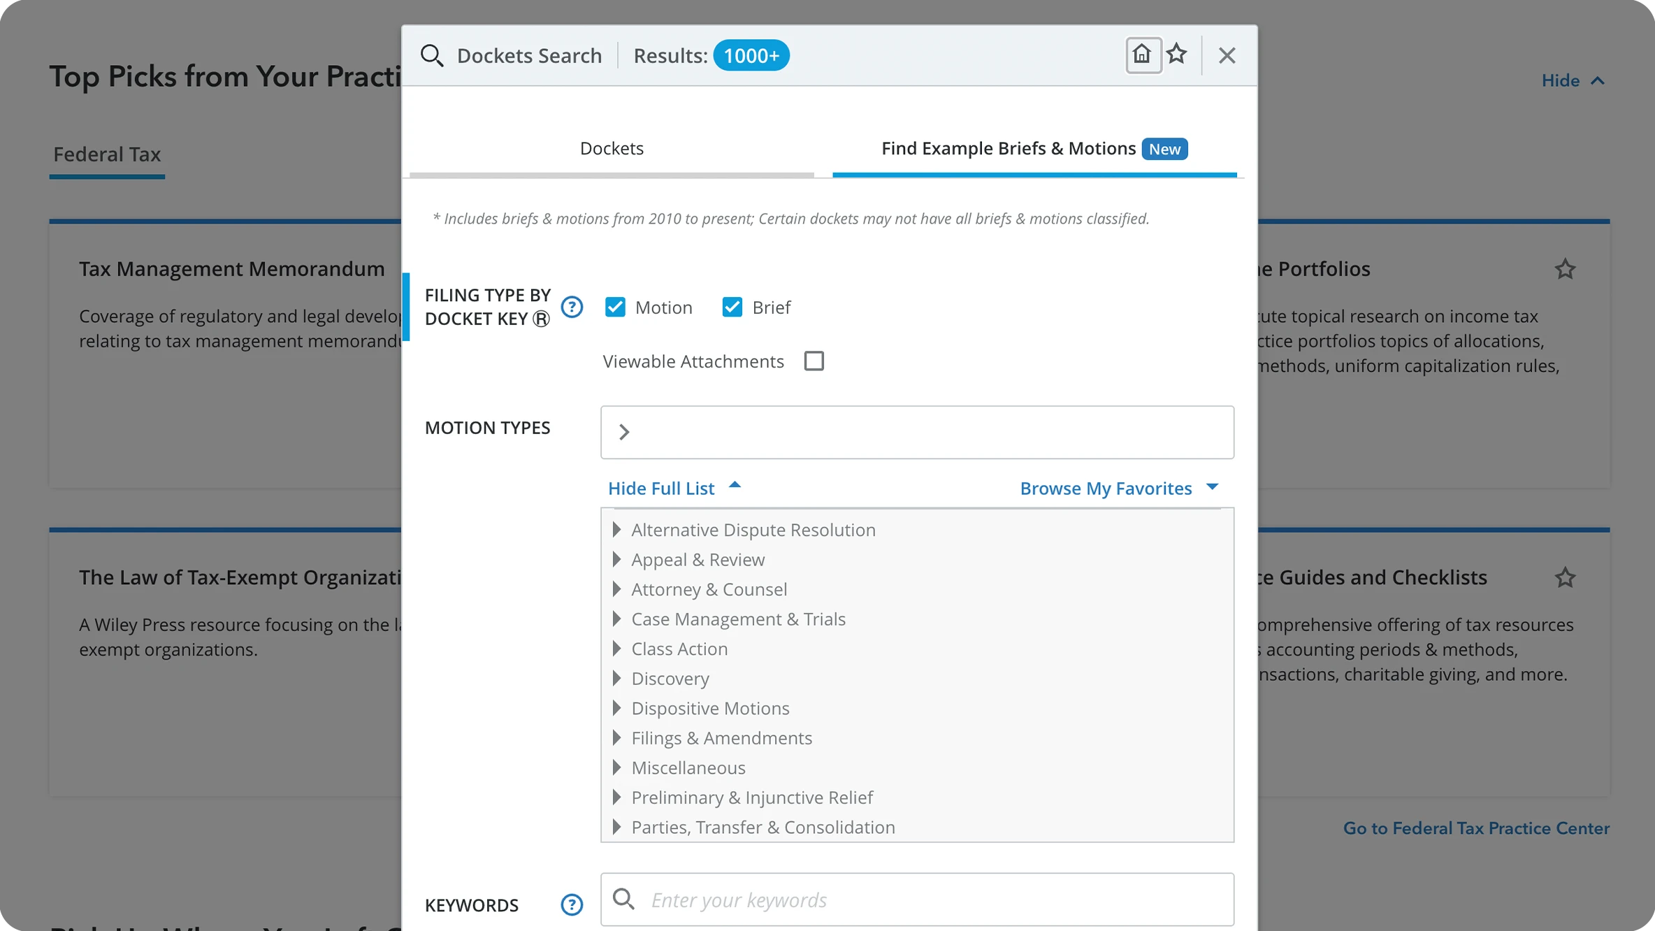
Task: Switch to the Dockets tab
Action: point(612,149)
